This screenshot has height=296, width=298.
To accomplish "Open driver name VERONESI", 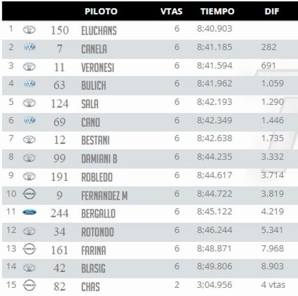I will click(98, 68).
